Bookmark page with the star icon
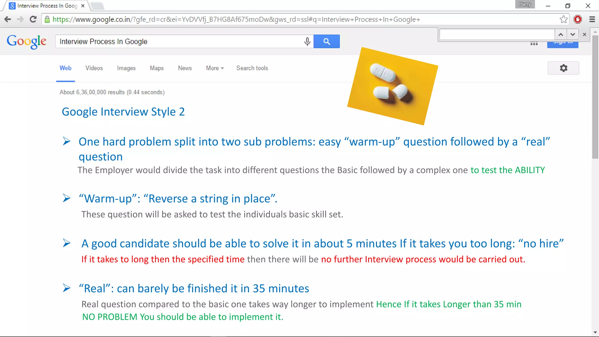The width and height of the screenshot is (599, 337). [x=563, y=19]
